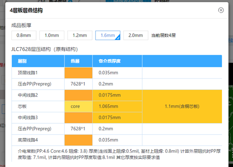Click orange copper swatch for 底层线路4
The height and width of the screenshot is (167, 233).
point(79,140)
